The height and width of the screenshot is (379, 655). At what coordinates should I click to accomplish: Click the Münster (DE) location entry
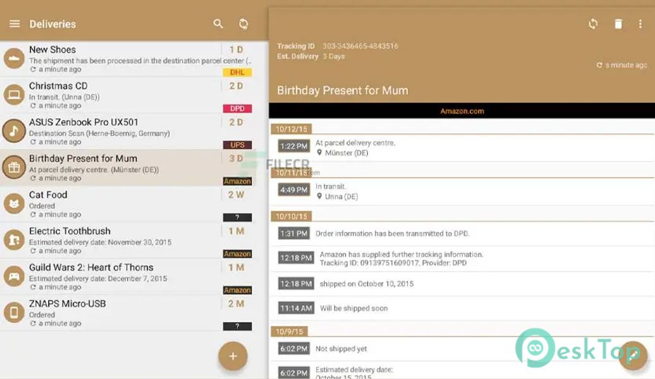pyautogui.click(x=346, y=153)
